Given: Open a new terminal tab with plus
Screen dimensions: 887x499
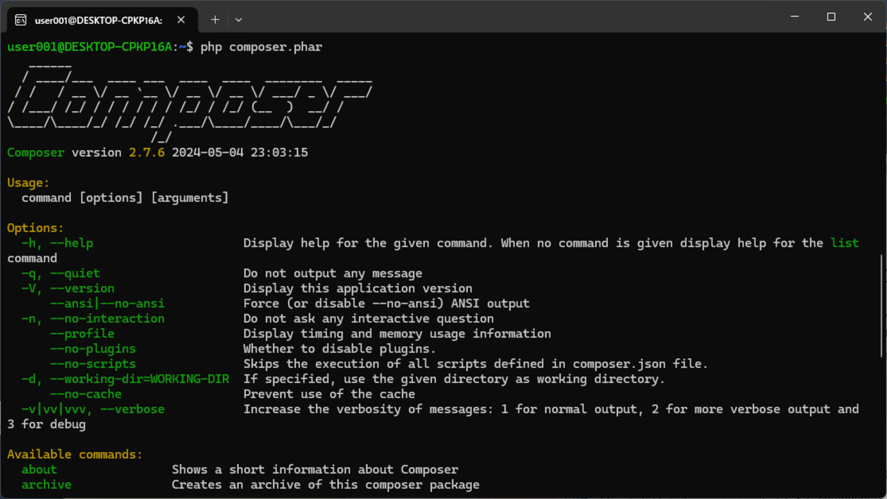Looking at the screenshot, I should click(x=215, y=20).
